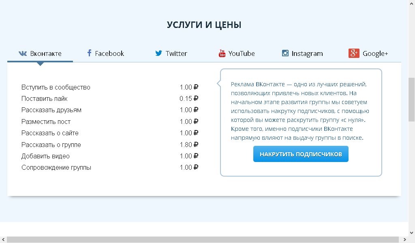This screenshot has height=243, width=415.
Task: Select the Вступить в сообщество service
Action: [56, 87]
